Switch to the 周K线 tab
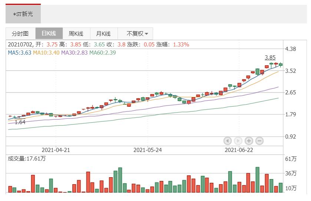The width and height of the screenshot is (311, 201). [x=76, y=33]
